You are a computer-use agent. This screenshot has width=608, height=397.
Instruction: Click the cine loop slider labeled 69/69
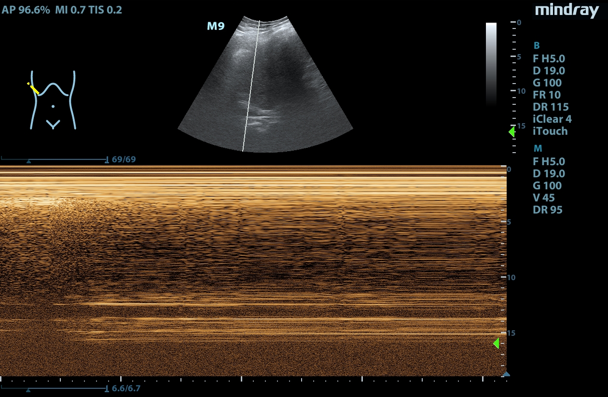[55, 159]
